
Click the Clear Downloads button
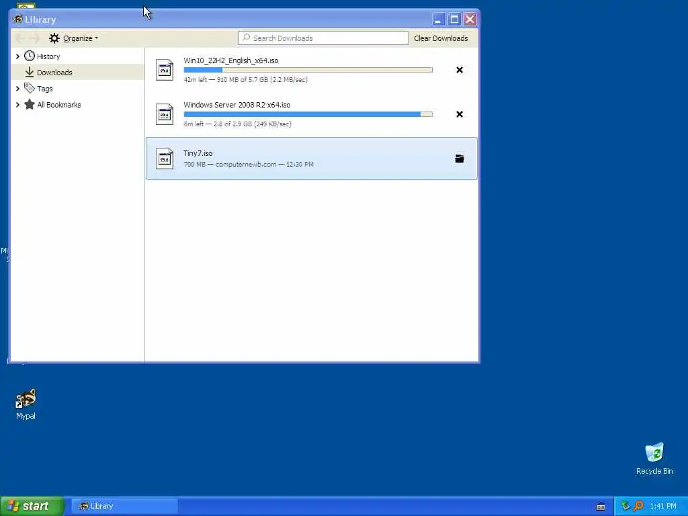(441, 38)
